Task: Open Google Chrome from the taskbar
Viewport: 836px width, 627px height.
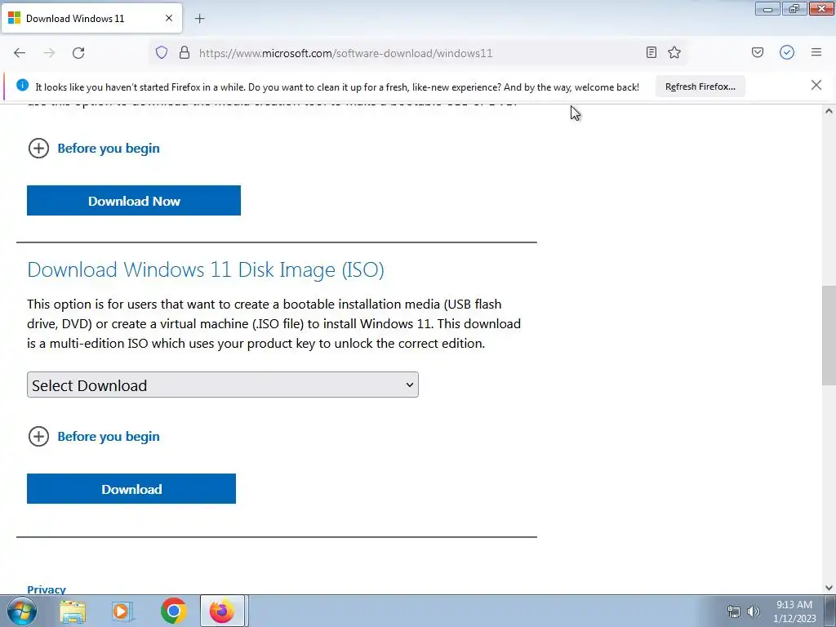Action: pyautogui.click(x=173, y=611)
